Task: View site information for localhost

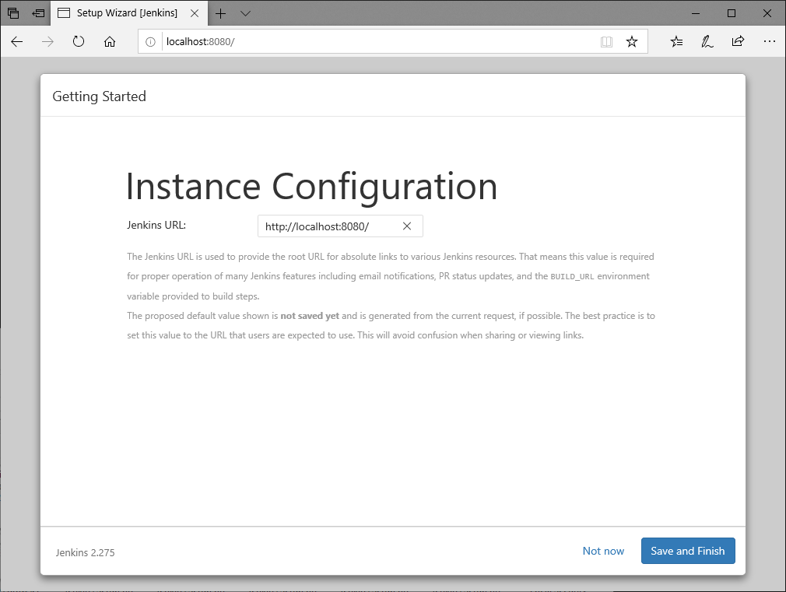Action: (x=150, y=41)
